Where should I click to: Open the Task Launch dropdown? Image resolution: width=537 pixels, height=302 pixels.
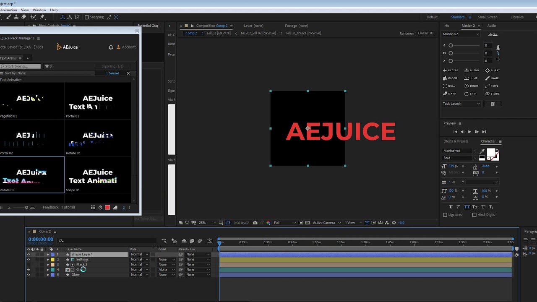click(461, 104)
